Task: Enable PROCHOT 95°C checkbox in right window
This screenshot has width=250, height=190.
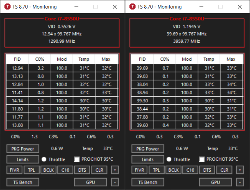Action: coord(202,159)
